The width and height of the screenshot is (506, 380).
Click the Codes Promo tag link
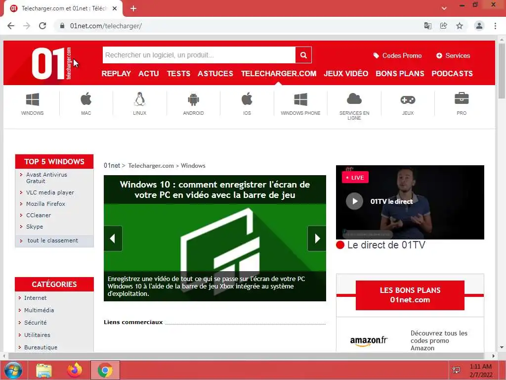(397, 55)
